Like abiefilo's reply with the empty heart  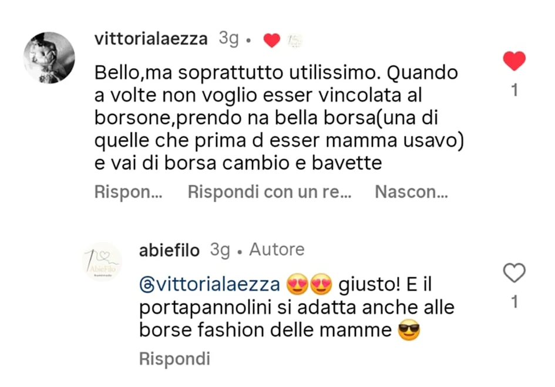point(514,273)
